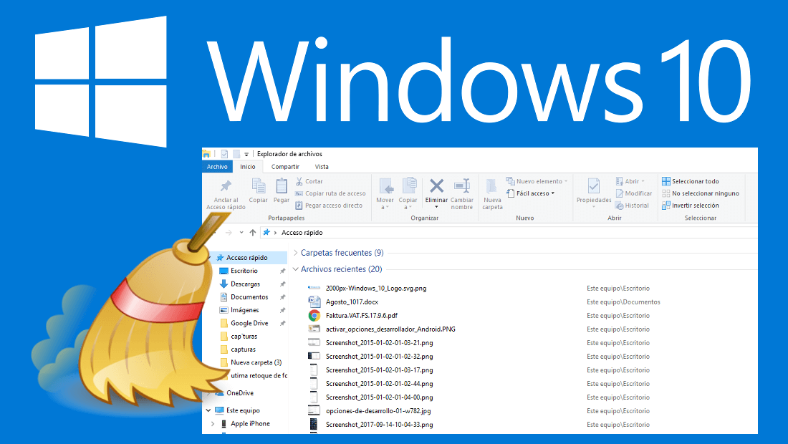Go up one folder level arrow
The width and height of the screenshot is (788, 444).
(253, 233)
